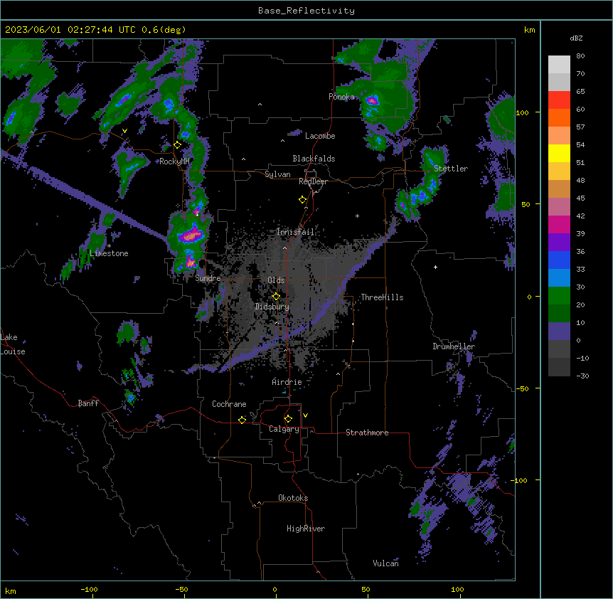Click the -30 value in the dBZ legend
This screenshot has height=599, width=613.
[x=582, y=376]
